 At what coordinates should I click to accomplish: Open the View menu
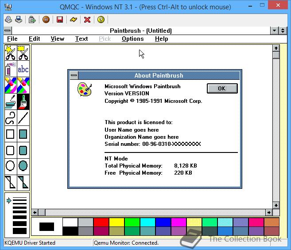57,39
